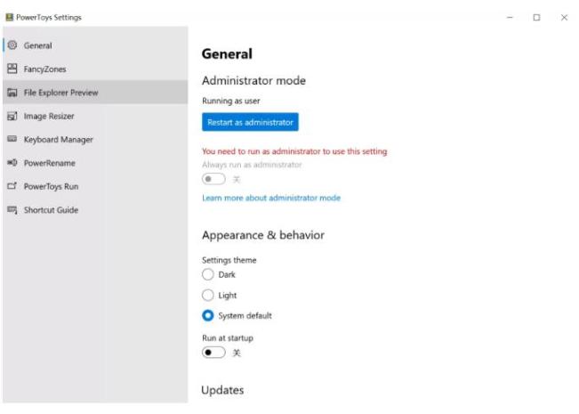Viewport: 579px width, 414px height.
Task: Maximize the PowerToys Settings window
Action: (x=538, y=17)
